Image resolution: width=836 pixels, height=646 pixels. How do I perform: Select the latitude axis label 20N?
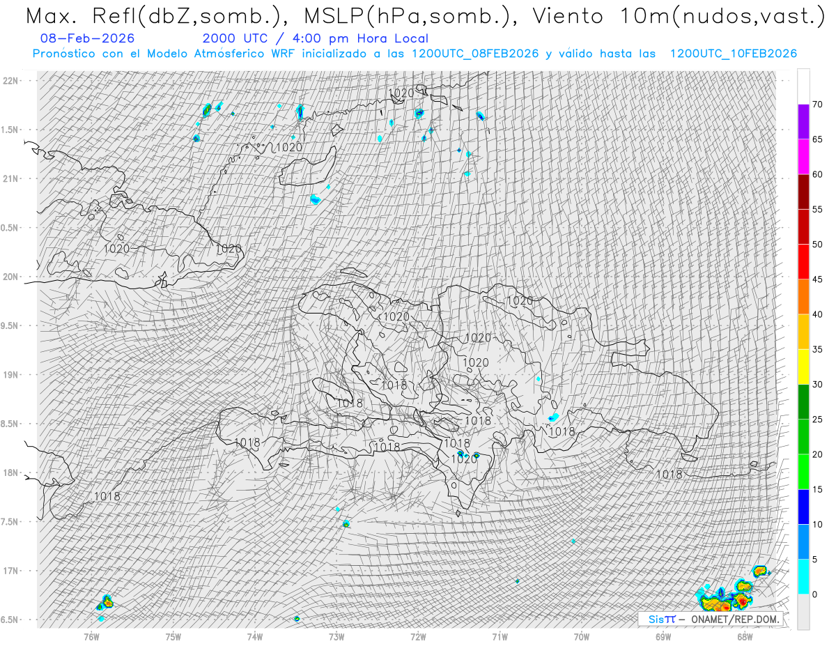(x=12, y=277)
